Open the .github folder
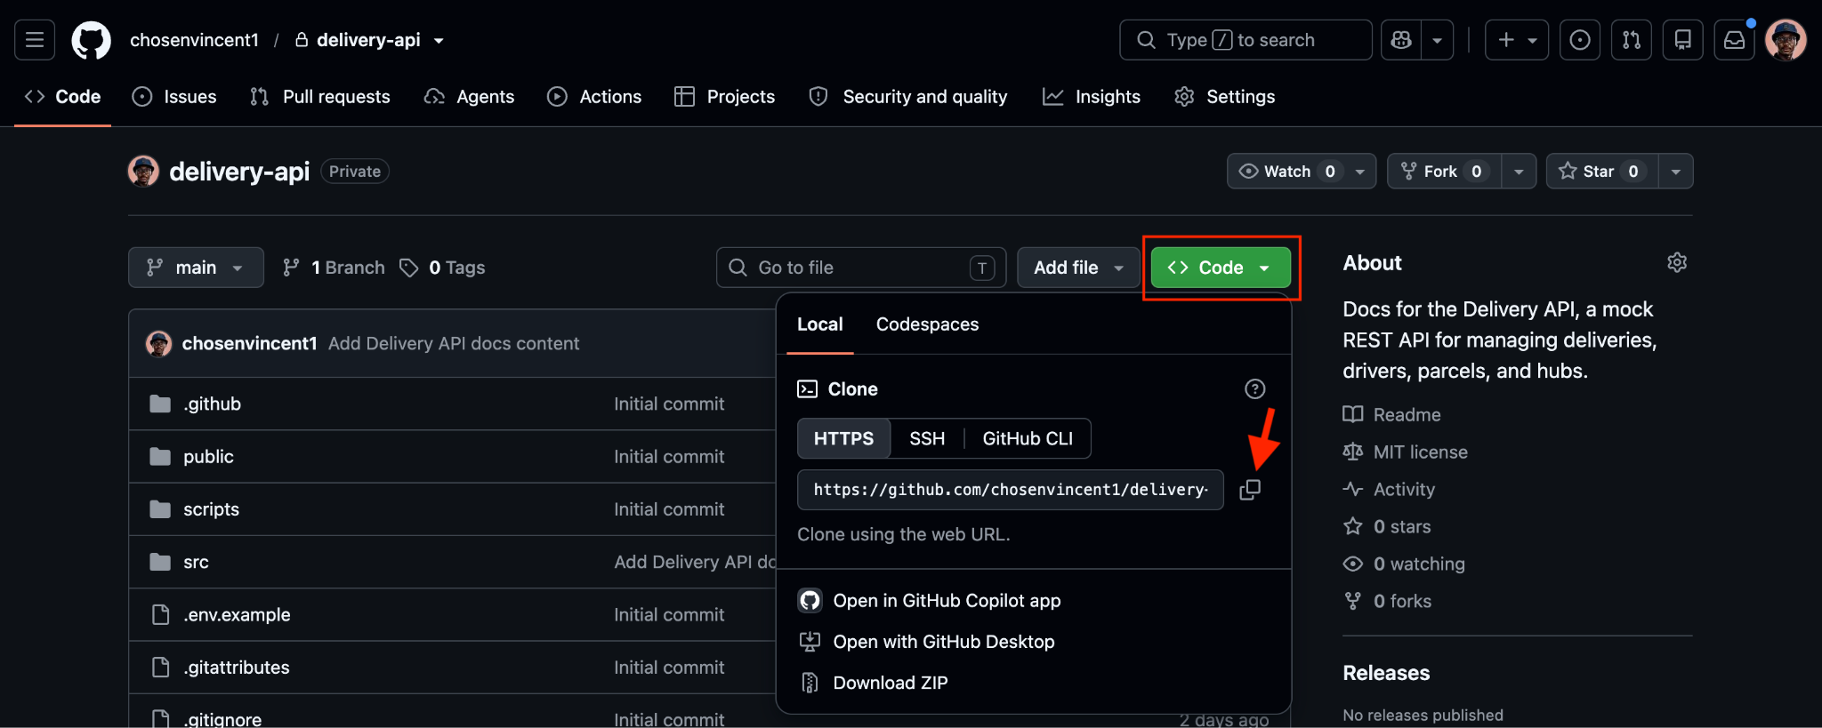1822x728 pixels. point(212,404)
